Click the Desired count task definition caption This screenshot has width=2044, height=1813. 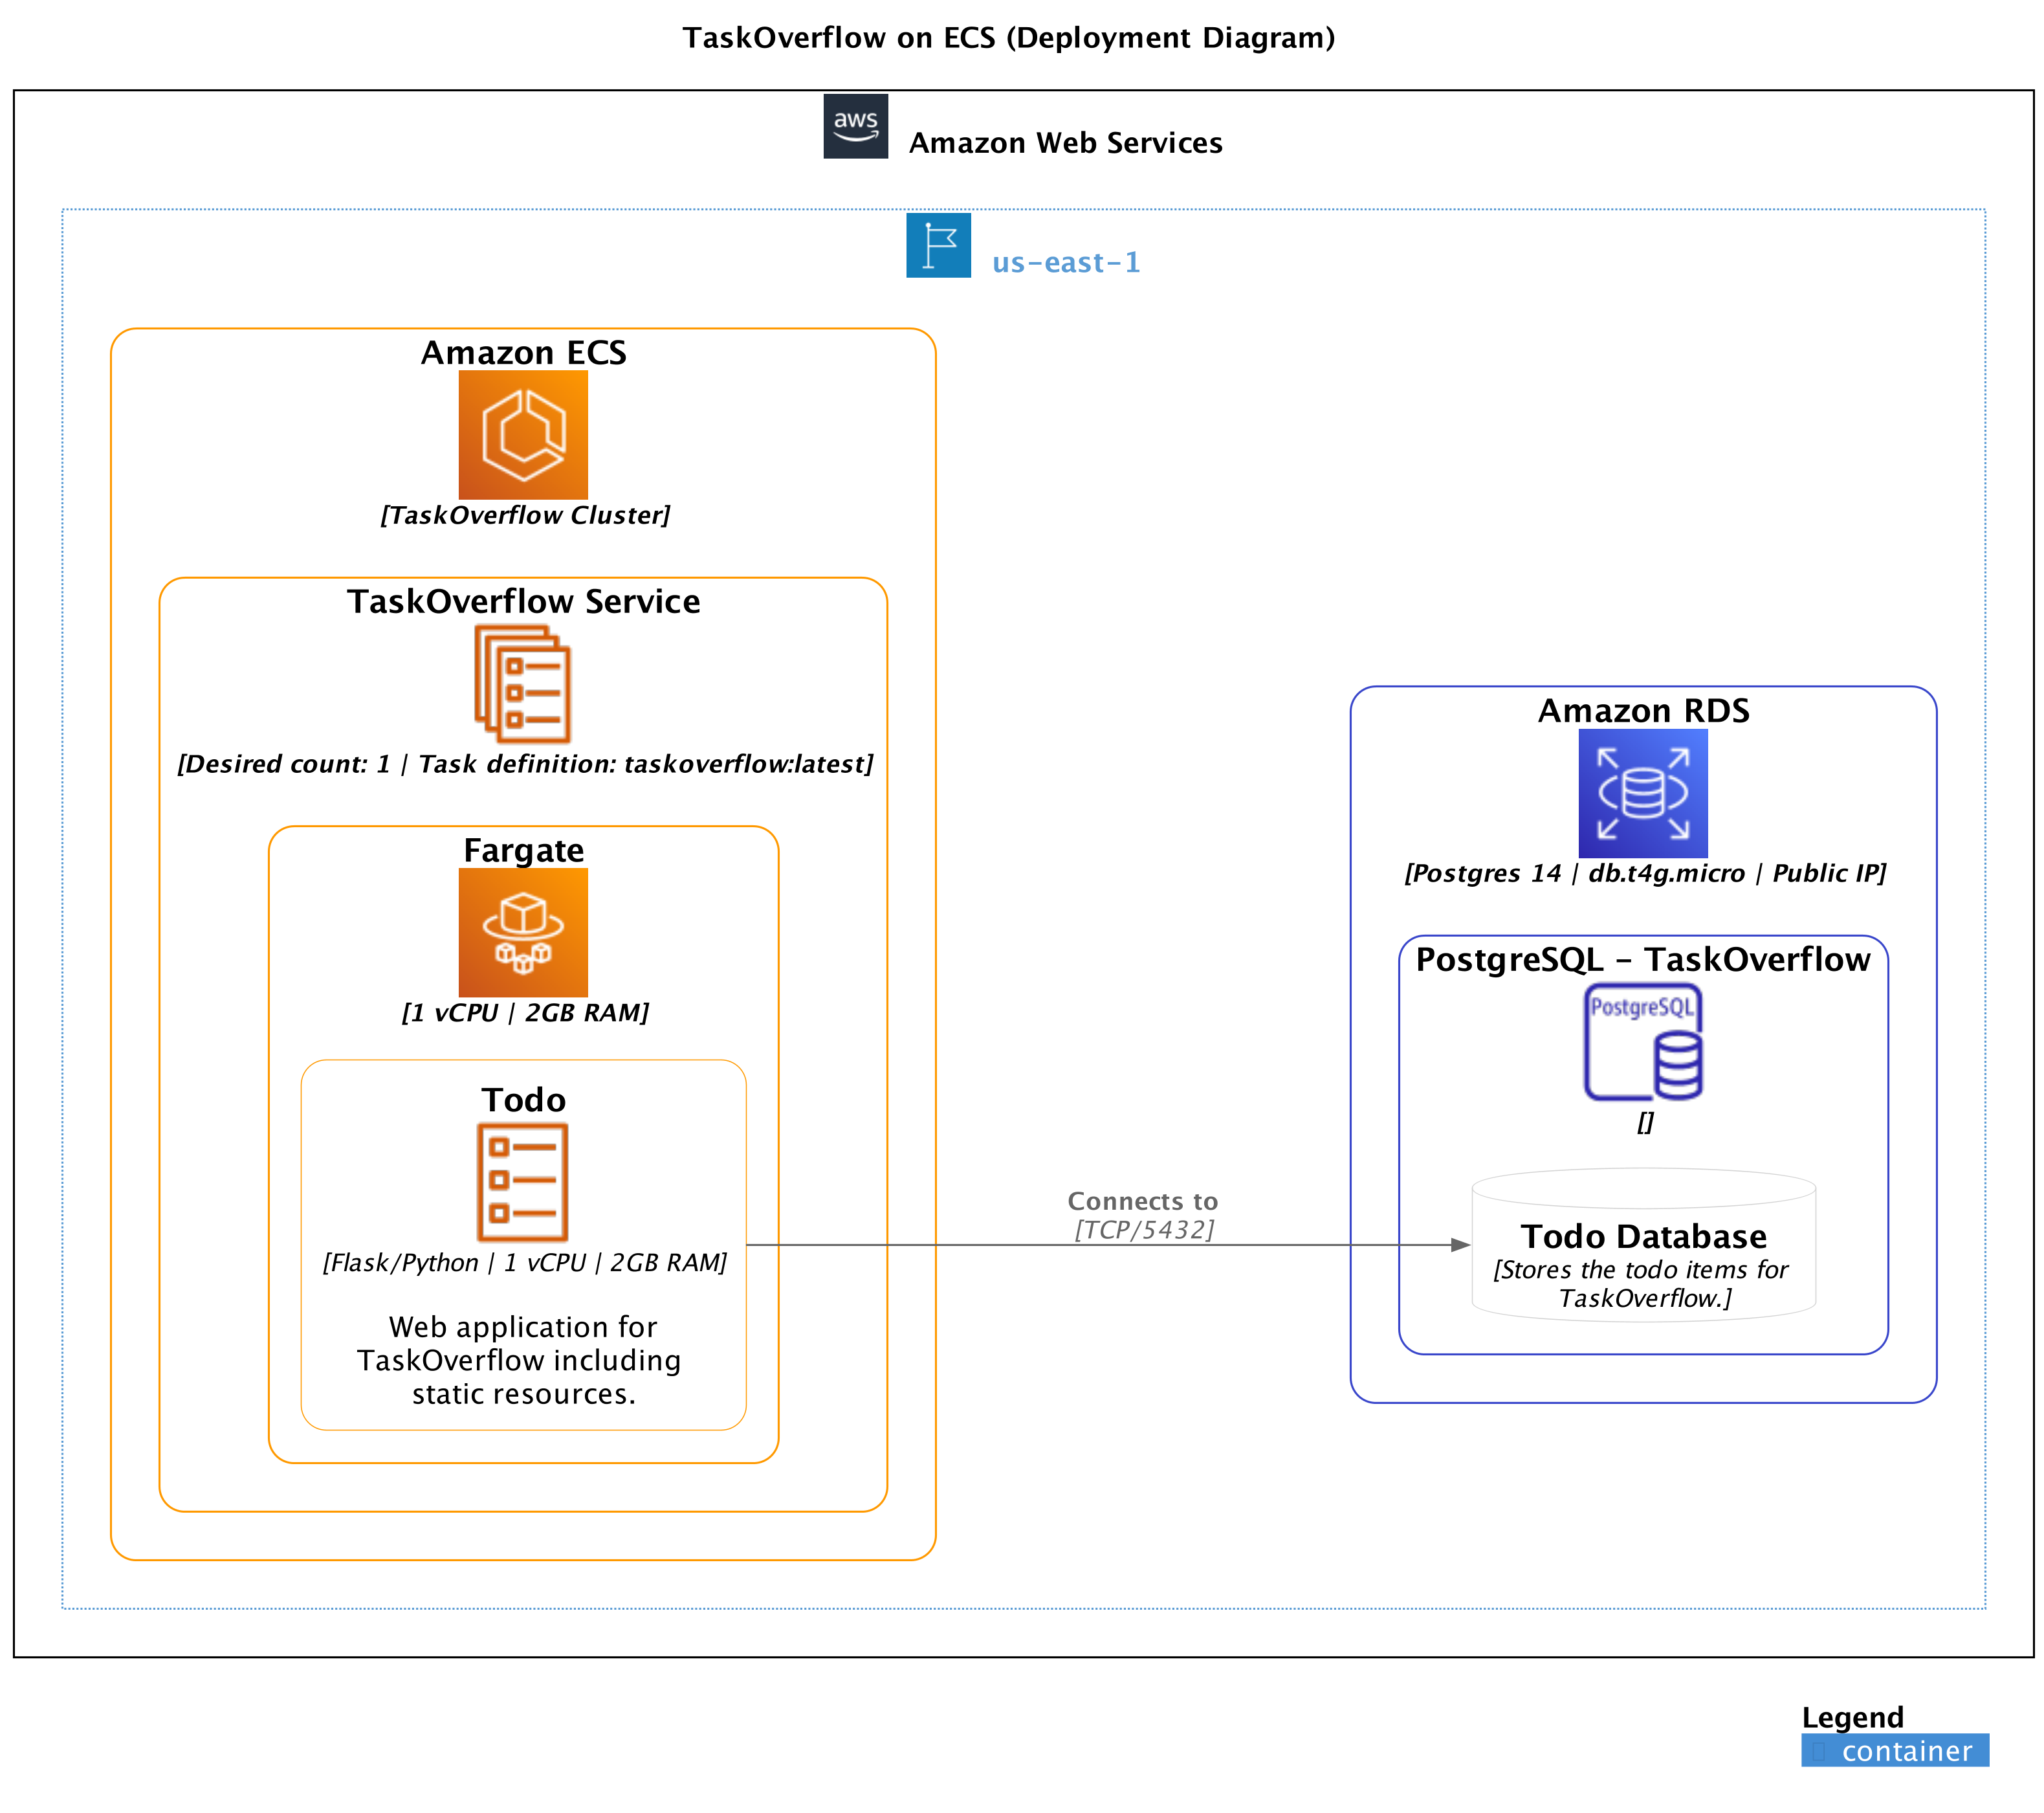point(525,764)
